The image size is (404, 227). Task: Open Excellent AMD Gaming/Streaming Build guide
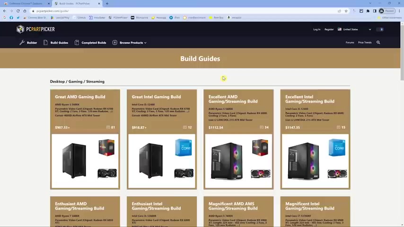(x=233, y=99)
